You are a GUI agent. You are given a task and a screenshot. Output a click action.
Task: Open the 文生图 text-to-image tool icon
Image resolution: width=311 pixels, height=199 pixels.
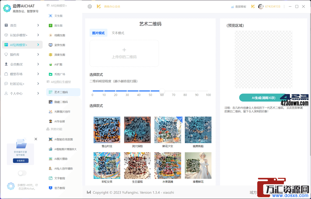(x=50, y=15)
